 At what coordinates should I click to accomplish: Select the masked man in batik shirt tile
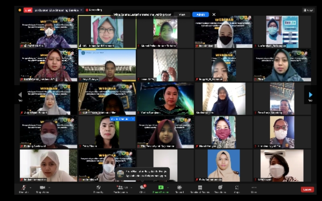[x=48, y=32]
